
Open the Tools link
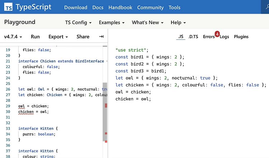174,8
